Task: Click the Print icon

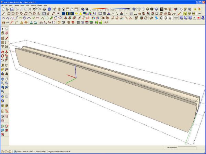Action: click(x=44, y=9)
